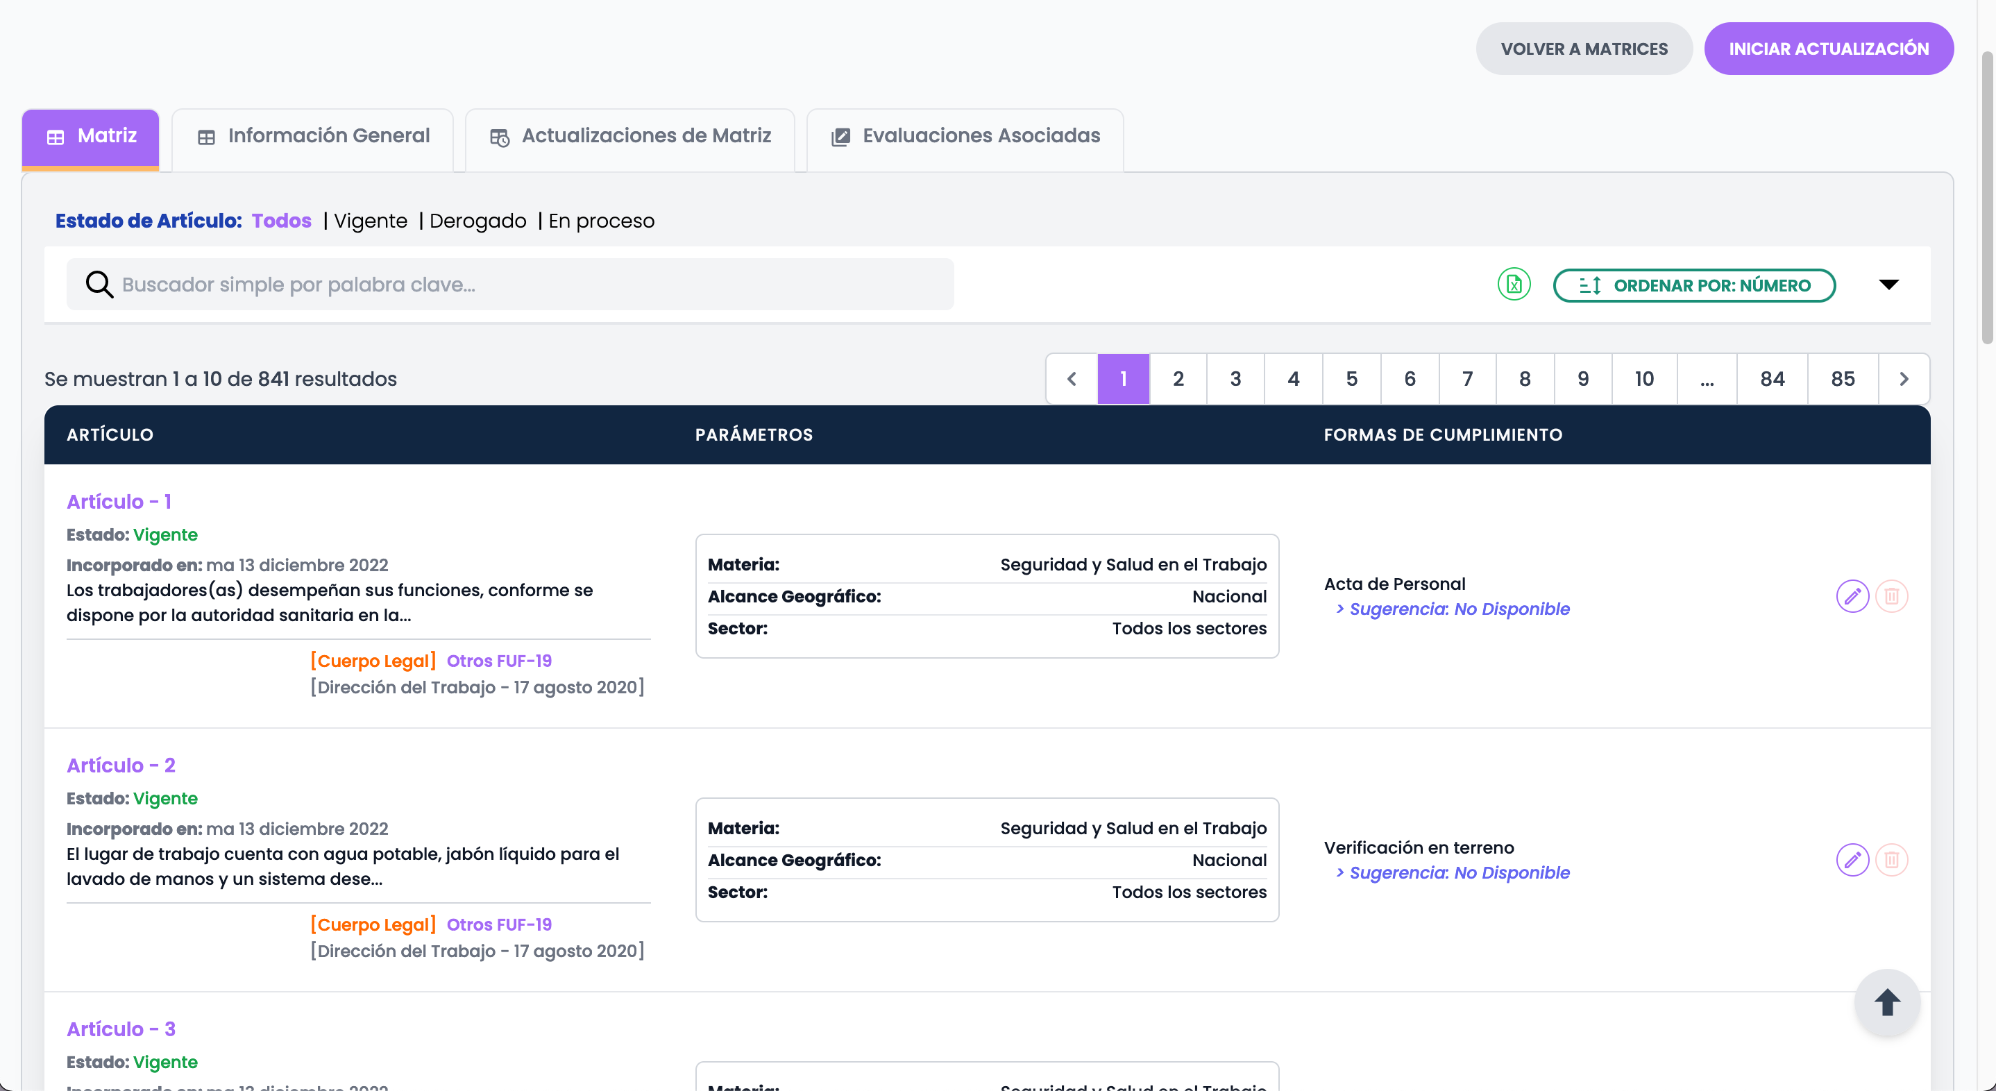Click the search magnifier icon
This screenshot has height=1091, width=1996.
(99, 285)
